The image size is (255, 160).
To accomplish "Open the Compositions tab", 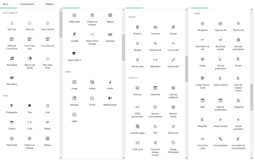I will 27,4.
